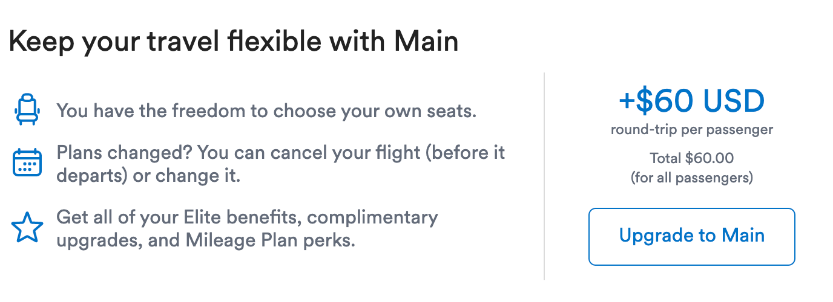The width and height of the screenshot is (833, 302).
Task: Click the Elite benefits description text
Action: [246, 228]
